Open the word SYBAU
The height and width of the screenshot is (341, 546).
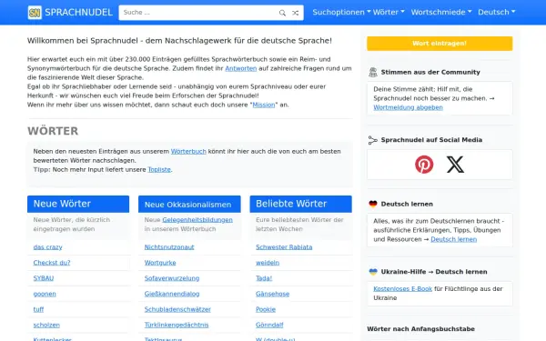(x=44, y=278)
